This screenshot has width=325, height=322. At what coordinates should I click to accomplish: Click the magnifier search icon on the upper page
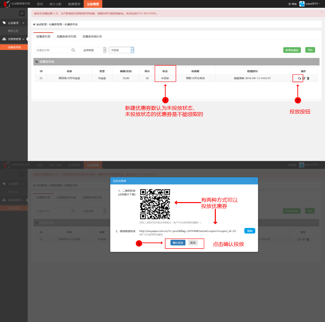click(x=73, y=50)
